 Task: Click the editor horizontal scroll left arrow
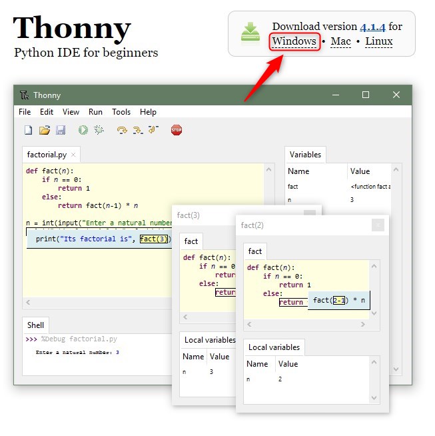[28, 303]
